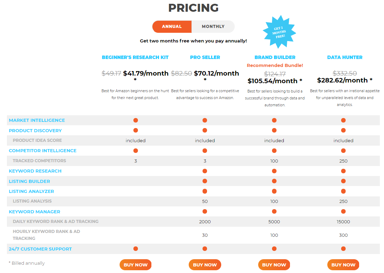Click the Keyword Research dot for Brand Builder
Screen dimensions: 384x273
point(274,170)
